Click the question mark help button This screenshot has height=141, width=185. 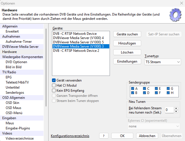click(104, 136)
